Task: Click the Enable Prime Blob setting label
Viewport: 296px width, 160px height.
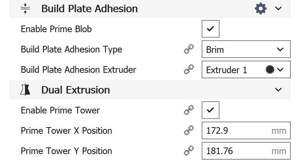Action: [x=56, y=29]
